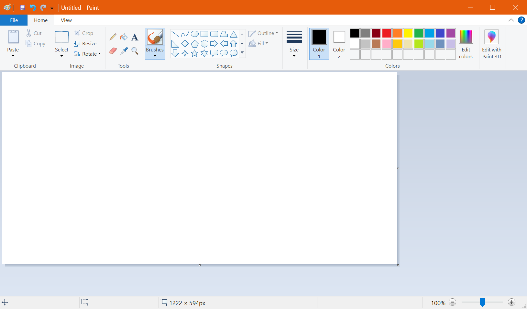527x309 pixels.
Task: Choose the Line shape
Action: point(175,34)
